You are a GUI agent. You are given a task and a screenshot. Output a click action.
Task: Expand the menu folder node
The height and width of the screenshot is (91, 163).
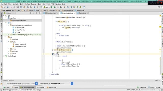pos(8,49)
